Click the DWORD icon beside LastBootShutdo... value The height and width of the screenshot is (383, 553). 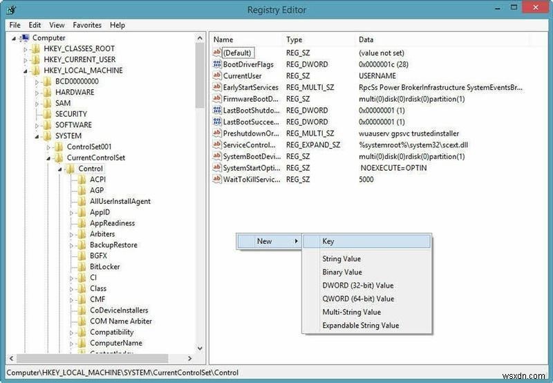click(x=217, y=110)
